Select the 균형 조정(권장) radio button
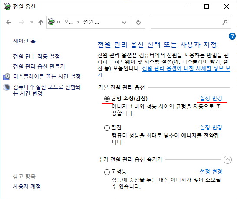The height and width of the screenshot is (199, 237). [107, 99]
